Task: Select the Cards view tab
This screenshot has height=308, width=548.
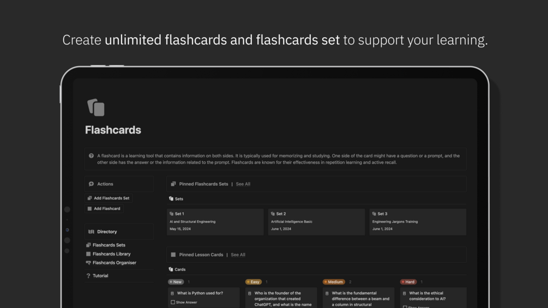Action: [177, 269]
